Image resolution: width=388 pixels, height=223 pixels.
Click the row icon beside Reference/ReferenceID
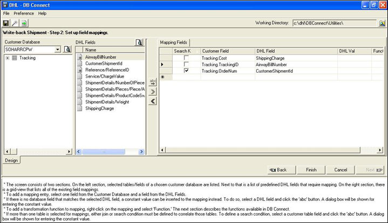pyautogui.click(x=80, y=70)
